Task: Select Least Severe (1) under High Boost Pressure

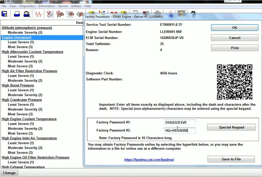Action: point(21,90)
